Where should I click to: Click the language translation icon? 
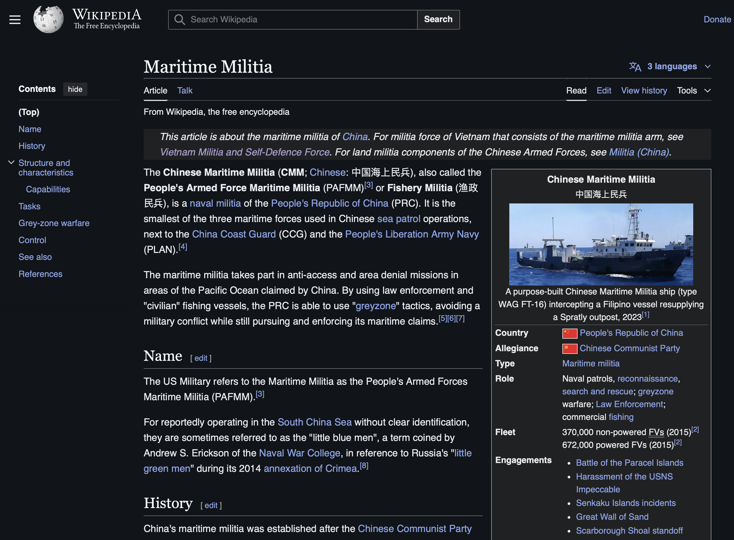click(x=635, y=66)
